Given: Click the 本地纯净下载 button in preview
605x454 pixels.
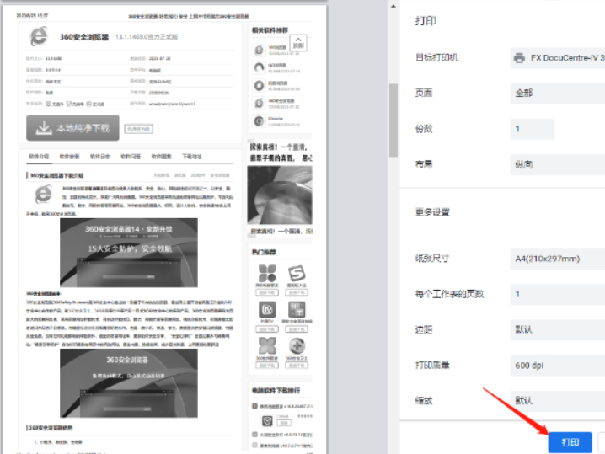Looking at the screenshot, I should [x=72, y=128].
